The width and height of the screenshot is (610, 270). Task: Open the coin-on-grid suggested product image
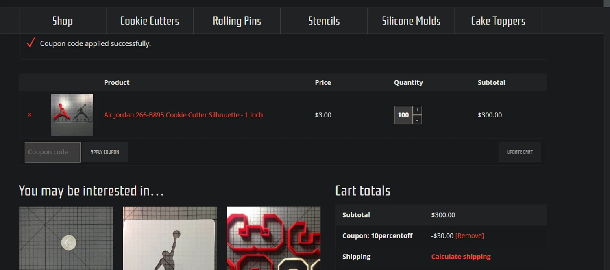66,238
